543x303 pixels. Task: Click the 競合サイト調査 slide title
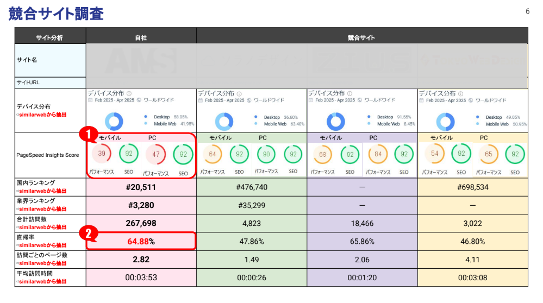pos(56,14)
